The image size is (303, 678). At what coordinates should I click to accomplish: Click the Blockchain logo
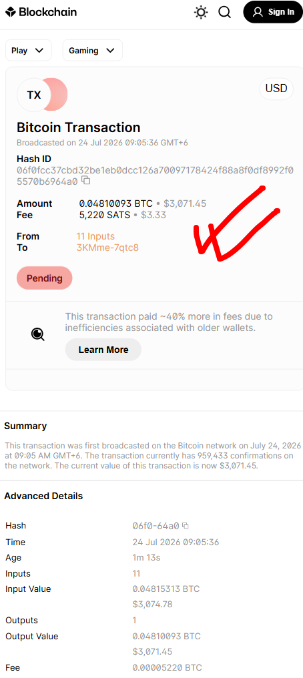coord(41,12)
